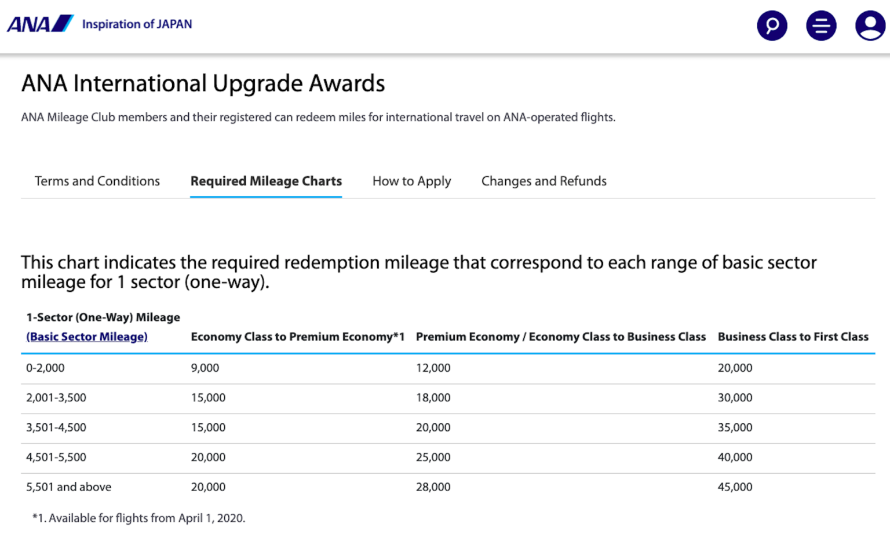The width and height of the screenshot is (890, 545).
Task: Click the ANA International Upgrade Awards heading
Action: 203,83
